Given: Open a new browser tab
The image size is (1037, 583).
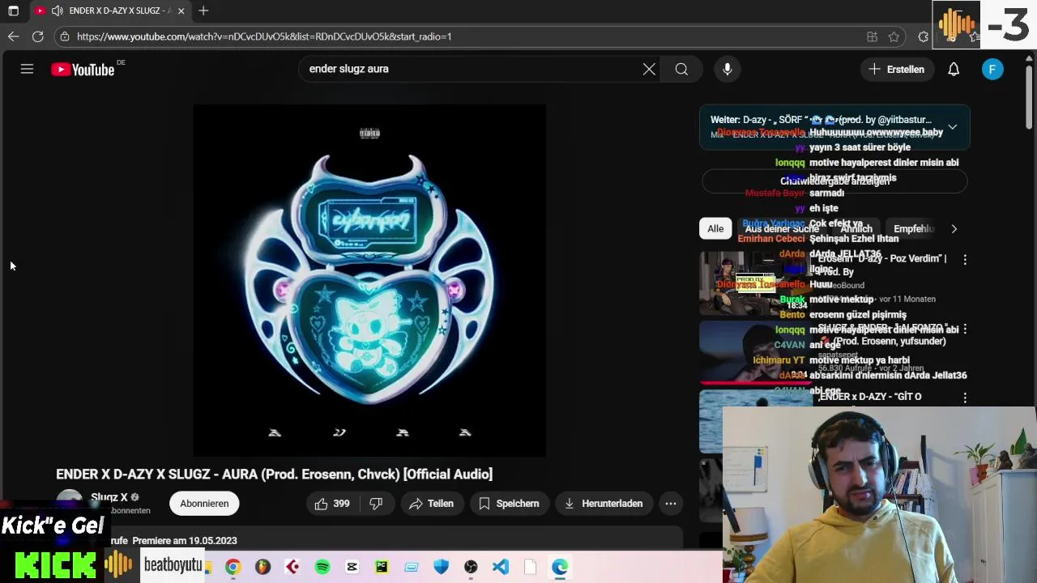Looking at the screenshot, I should 203,11.
